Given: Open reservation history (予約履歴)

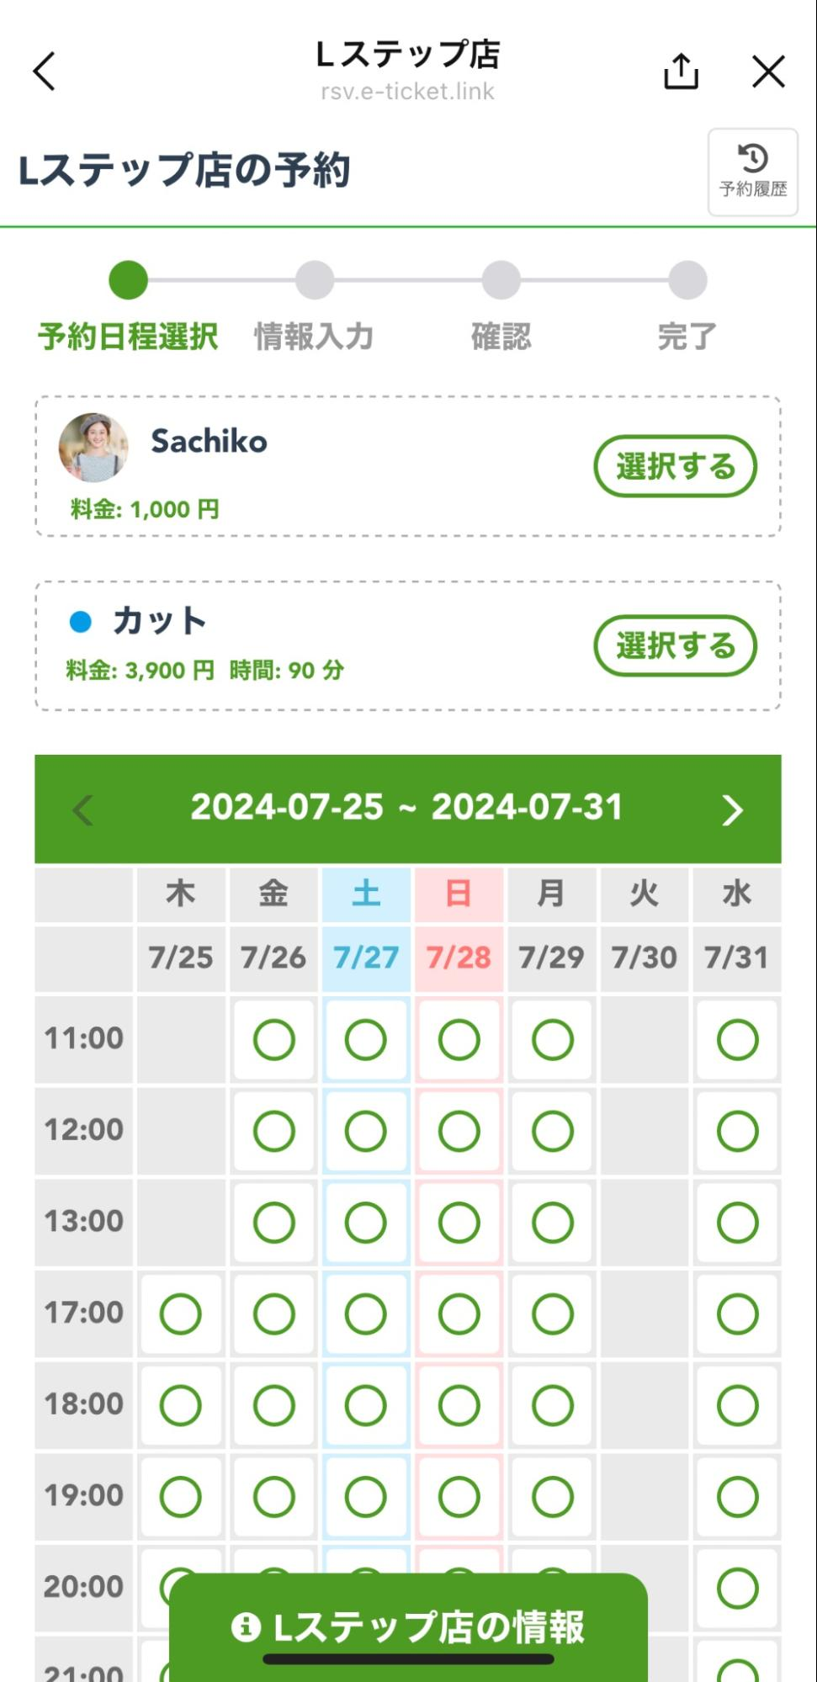Looking at the screenshot, I should pos(752,172).
